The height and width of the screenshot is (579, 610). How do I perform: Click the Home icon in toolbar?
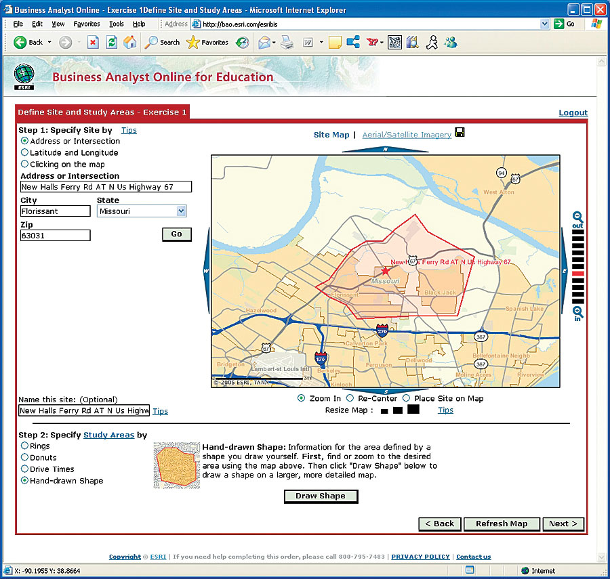pos(130,42)
